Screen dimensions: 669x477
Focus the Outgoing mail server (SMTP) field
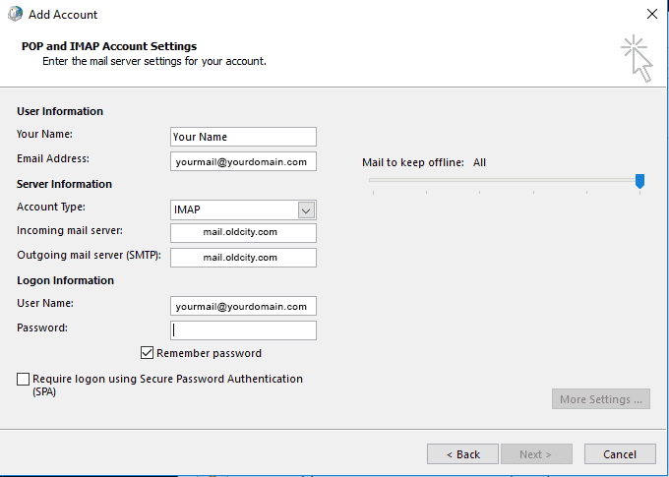tap(243, 258)
